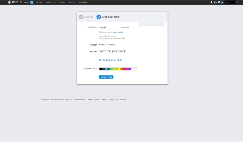This screenshot has width=243, height=142.
Task: Click the blue question mark guest icon
Action: pos(32,2)
